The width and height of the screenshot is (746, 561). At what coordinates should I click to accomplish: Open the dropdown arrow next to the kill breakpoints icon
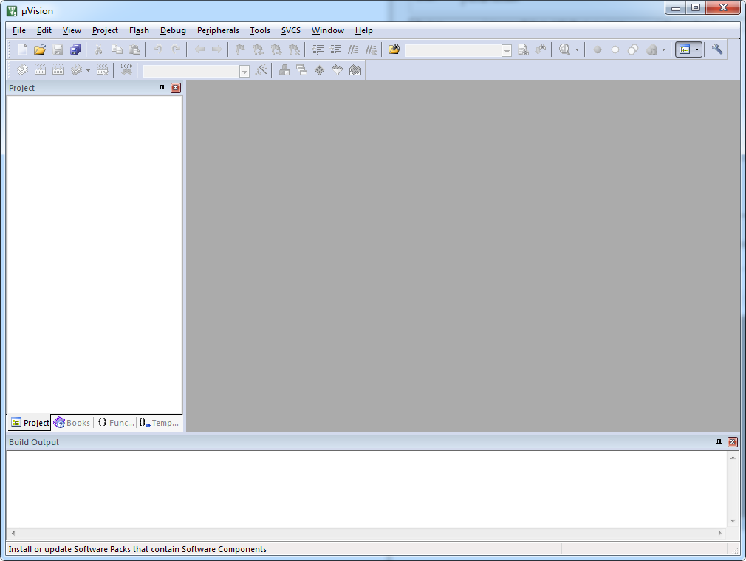[x=663, y=49]
